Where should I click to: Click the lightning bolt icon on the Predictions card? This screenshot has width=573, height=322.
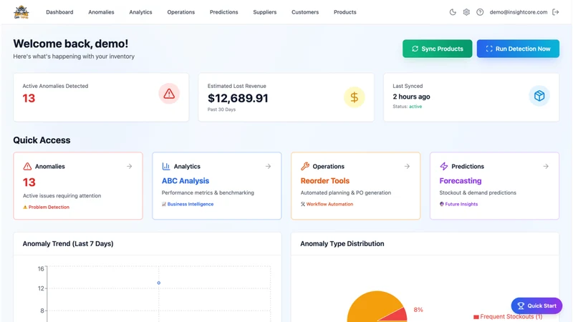pos(443,167)
